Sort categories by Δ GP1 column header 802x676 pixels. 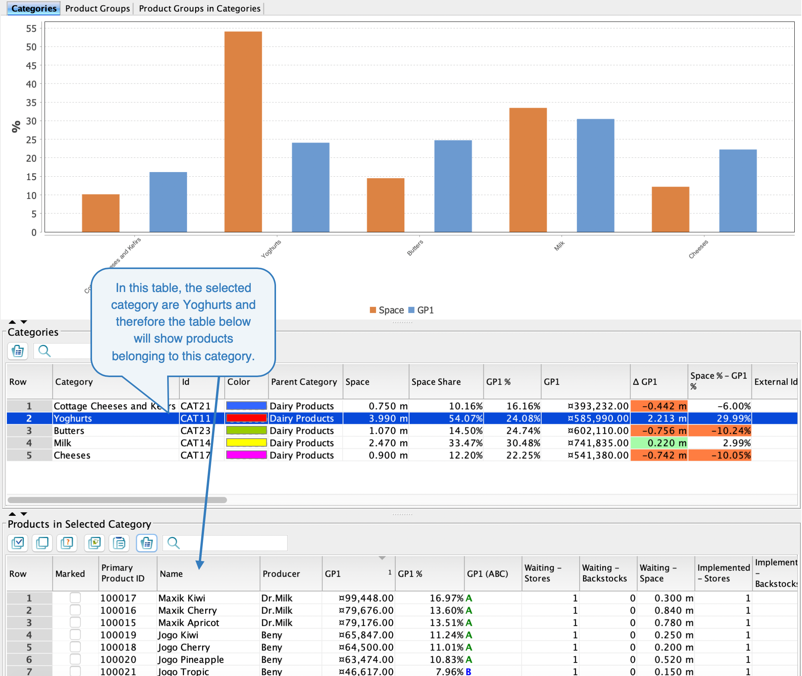pyautogui.click(x=659, y=382)
